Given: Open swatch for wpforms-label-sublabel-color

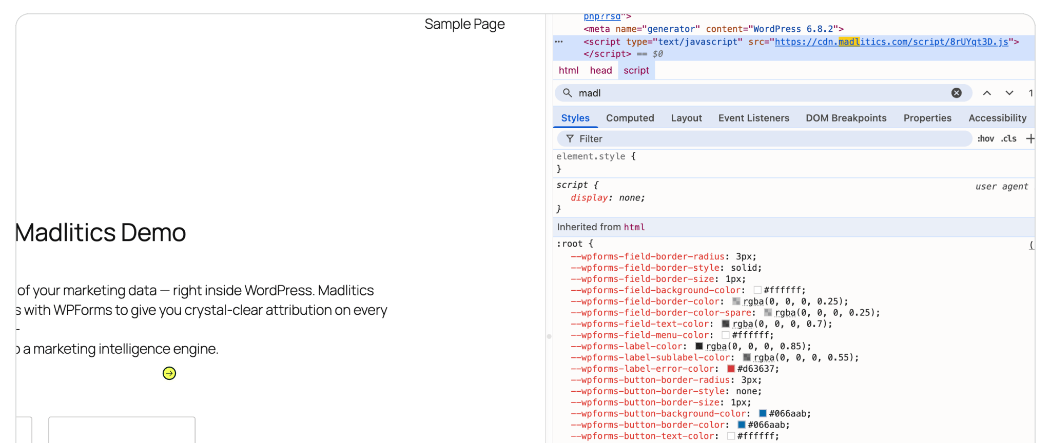Looking at the screenshot, I should click(747, 358).
